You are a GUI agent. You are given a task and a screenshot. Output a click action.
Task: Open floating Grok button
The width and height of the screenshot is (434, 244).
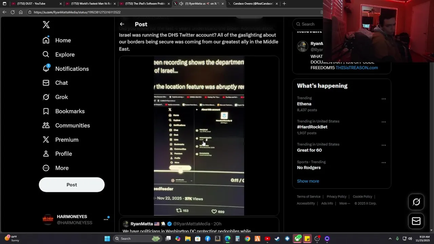pos(416,202)
